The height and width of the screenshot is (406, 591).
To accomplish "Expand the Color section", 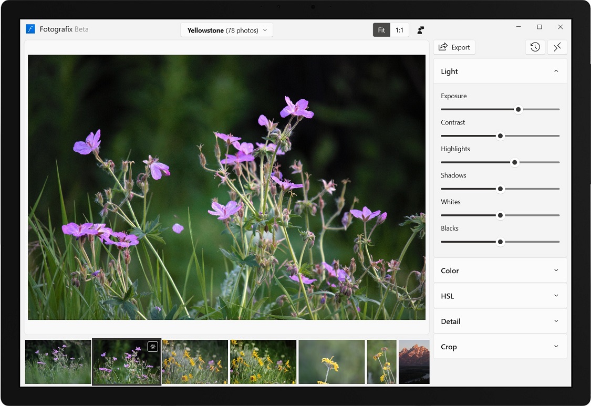I will [x=500, y=270].
